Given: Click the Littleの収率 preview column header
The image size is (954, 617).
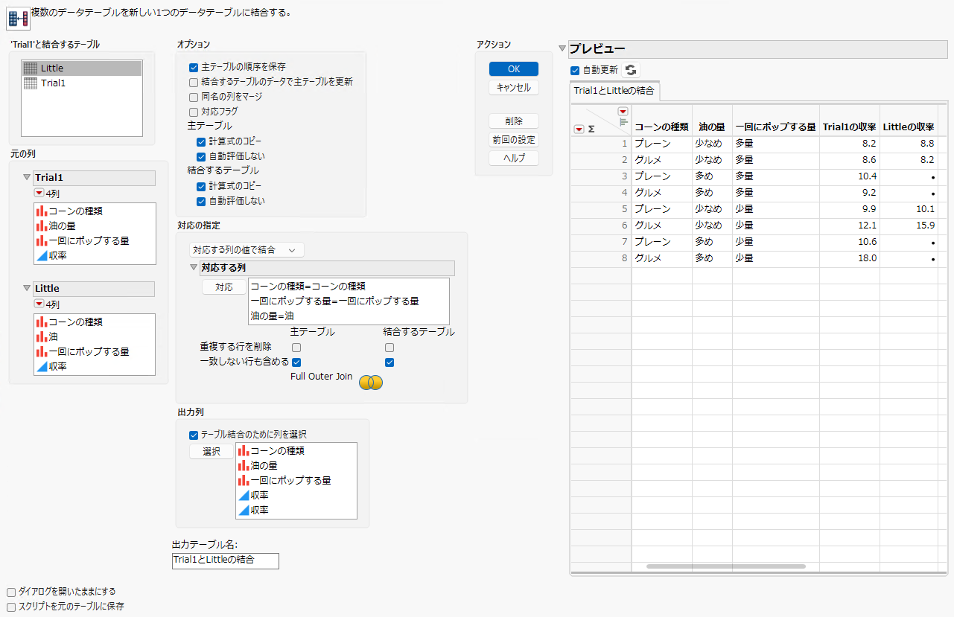Looking at the screenshot, I should click(x=909, y=127).
